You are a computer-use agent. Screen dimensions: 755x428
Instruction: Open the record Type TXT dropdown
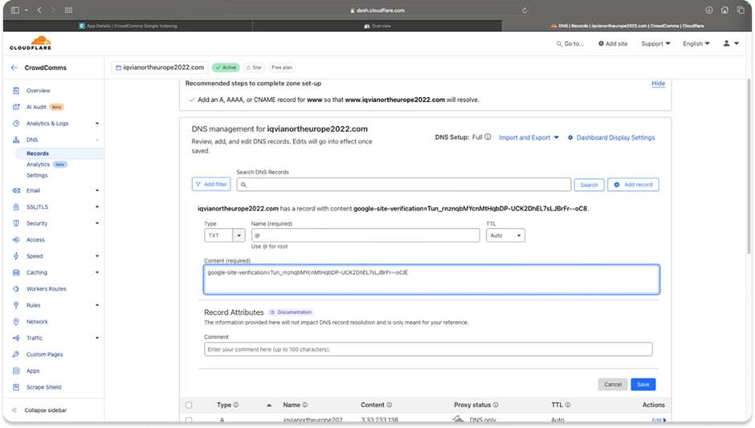coord(225,235)
